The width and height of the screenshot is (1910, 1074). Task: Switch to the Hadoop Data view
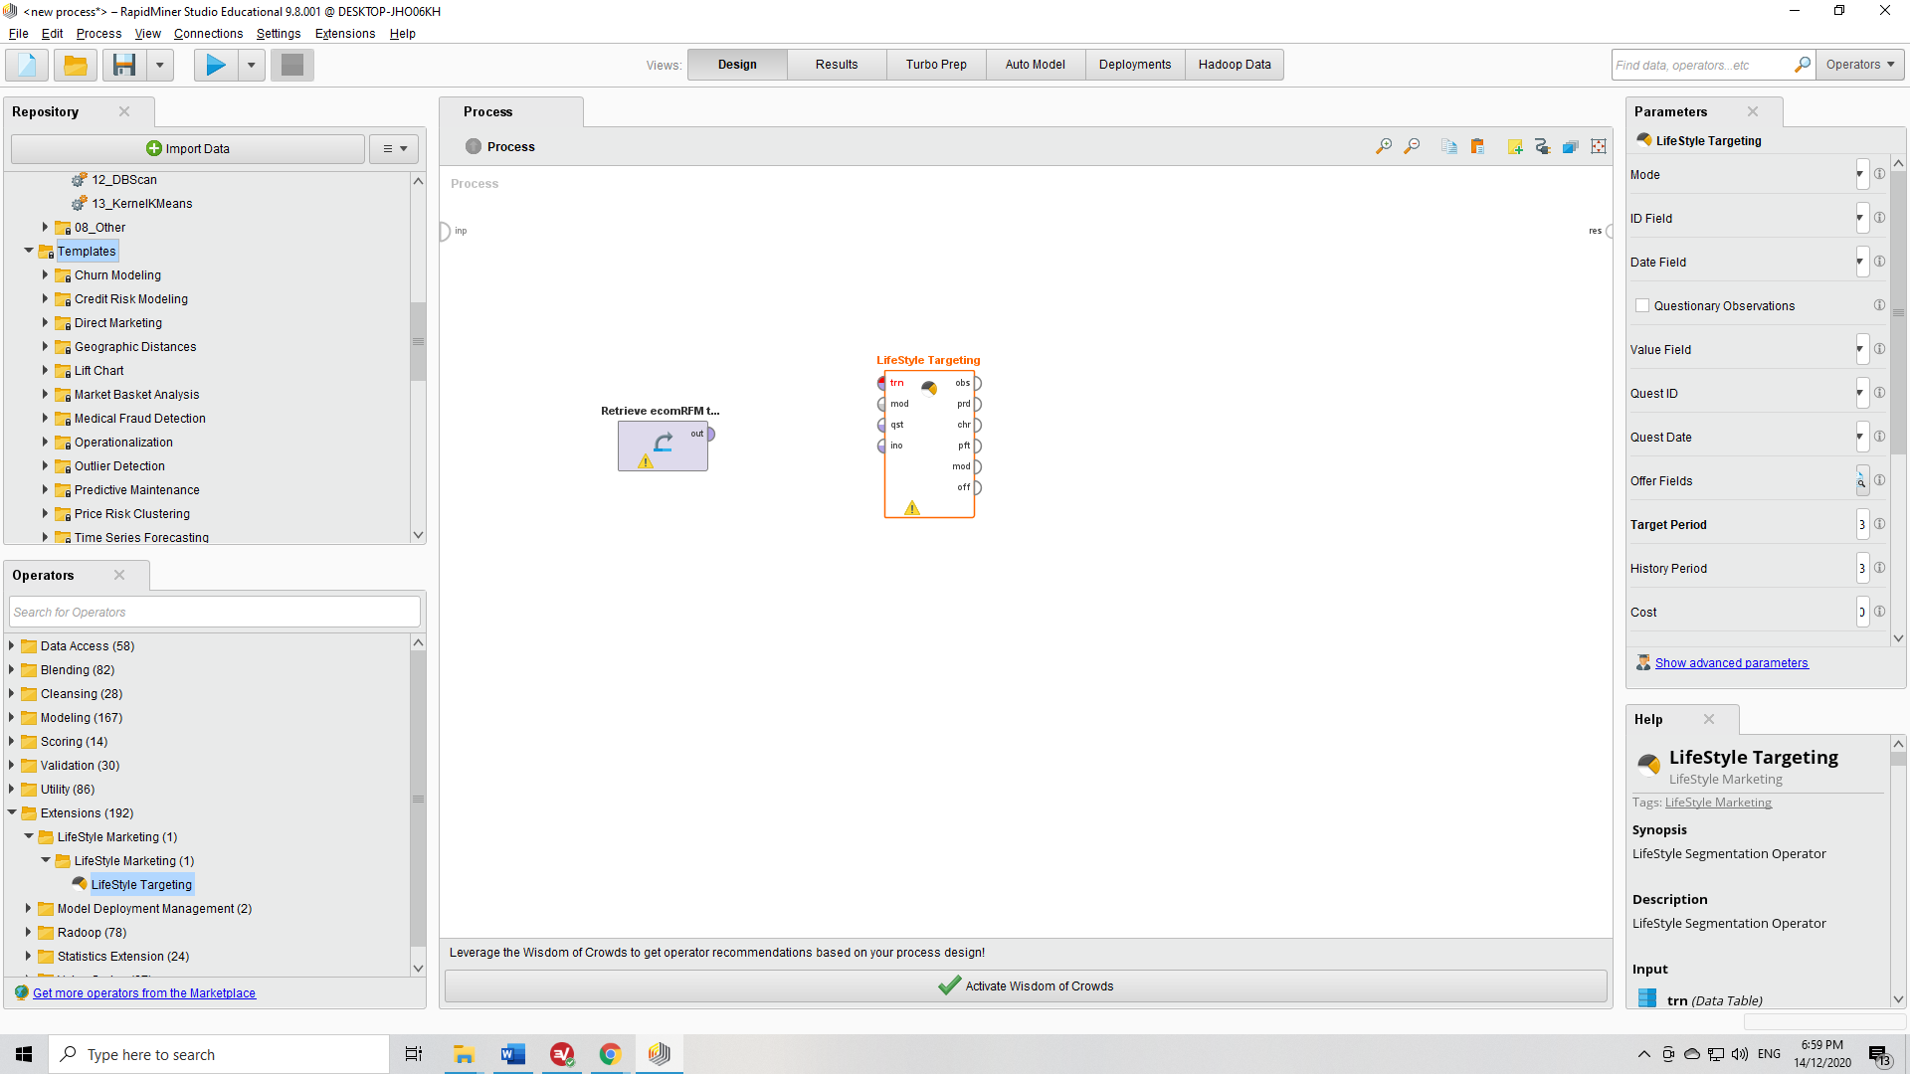tap(1235, 65)
